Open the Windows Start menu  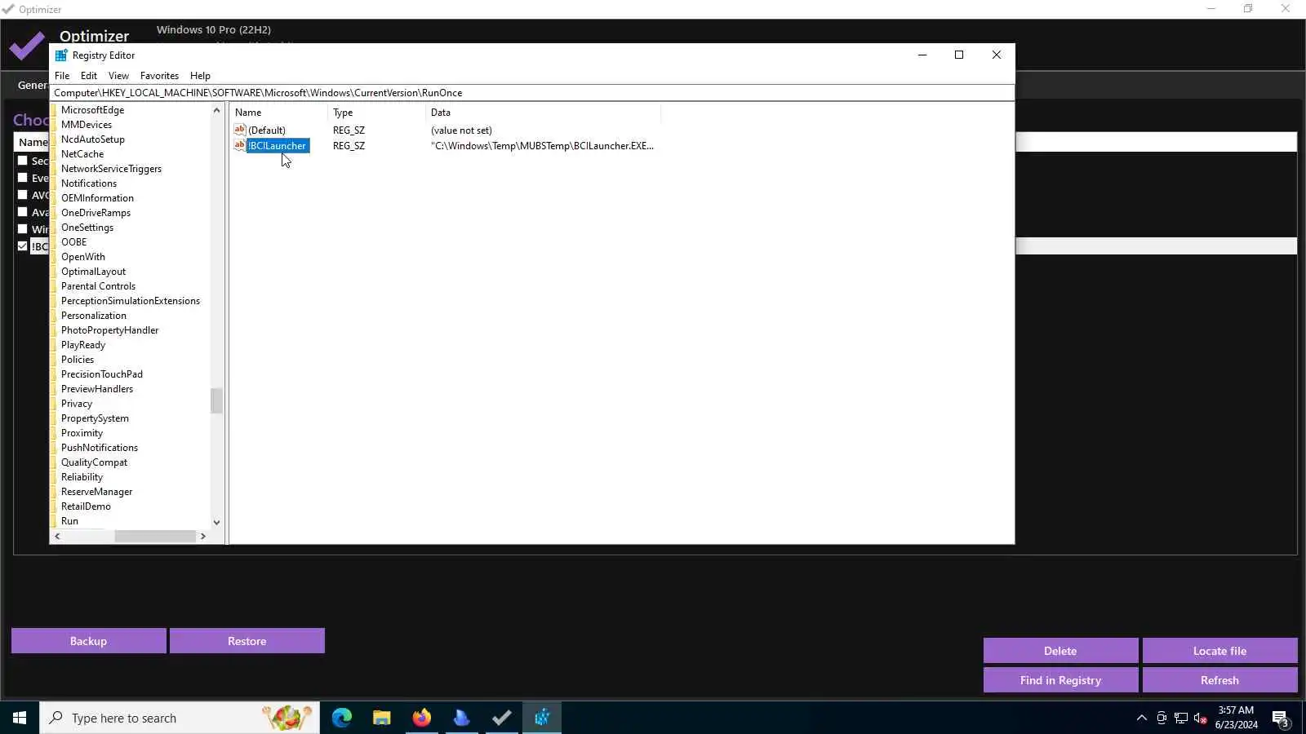20,718
